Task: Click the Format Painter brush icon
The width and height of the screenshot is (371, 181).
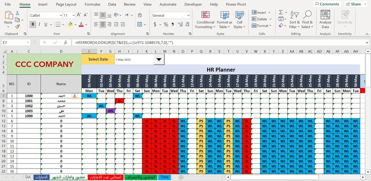Action: (17, 26)
